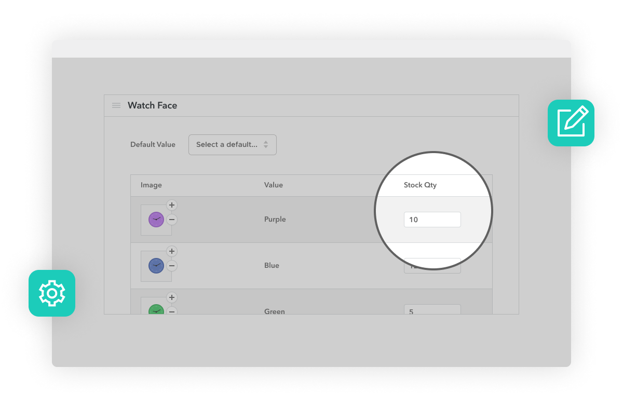Click Blue's stock quantity input box
Screen dimensions: 623x409
[432, 265]
